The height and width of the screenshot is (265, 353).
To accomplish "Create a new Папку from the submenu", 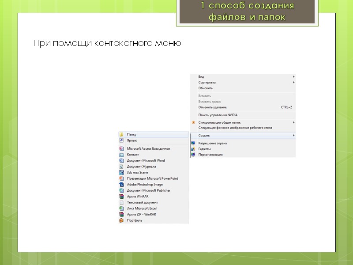I will [153, 135].
